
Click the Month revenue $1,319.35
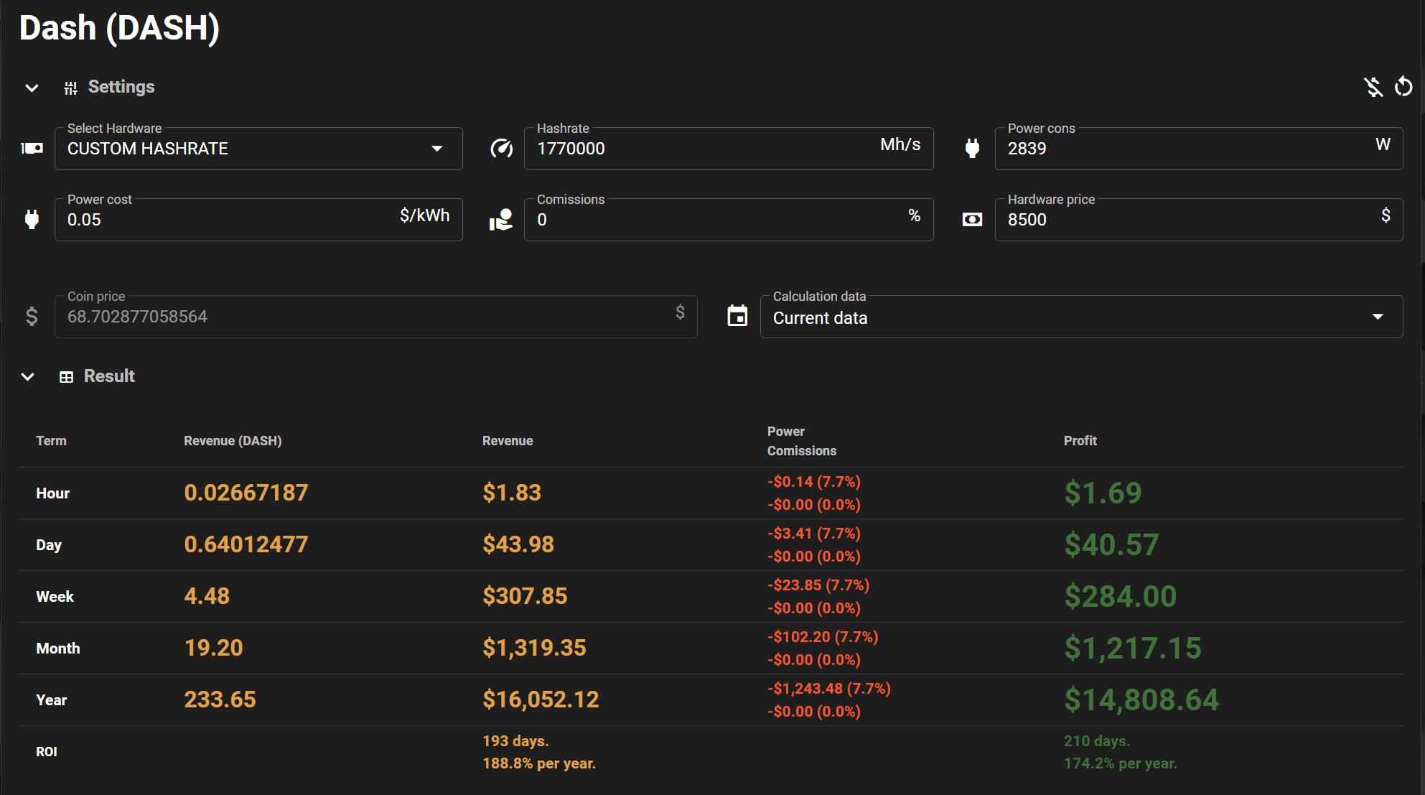[534, 648]
